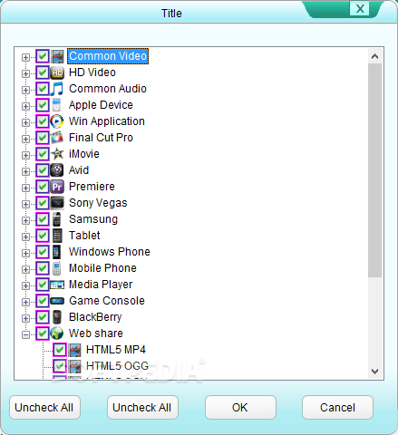Image resolution: width=398 pixels, height=435 pixels.
Task: Click the HD Video icon
Action: point(57,72)
